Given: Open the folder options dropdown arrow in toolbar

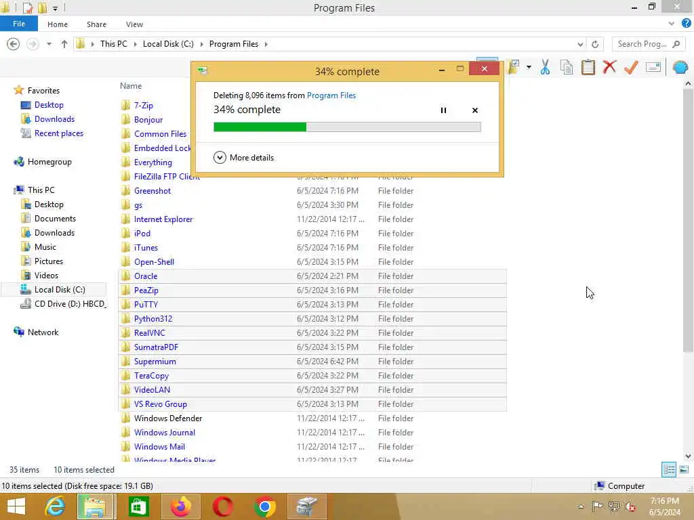Looking at the screenshot, I should click(529, 67).
